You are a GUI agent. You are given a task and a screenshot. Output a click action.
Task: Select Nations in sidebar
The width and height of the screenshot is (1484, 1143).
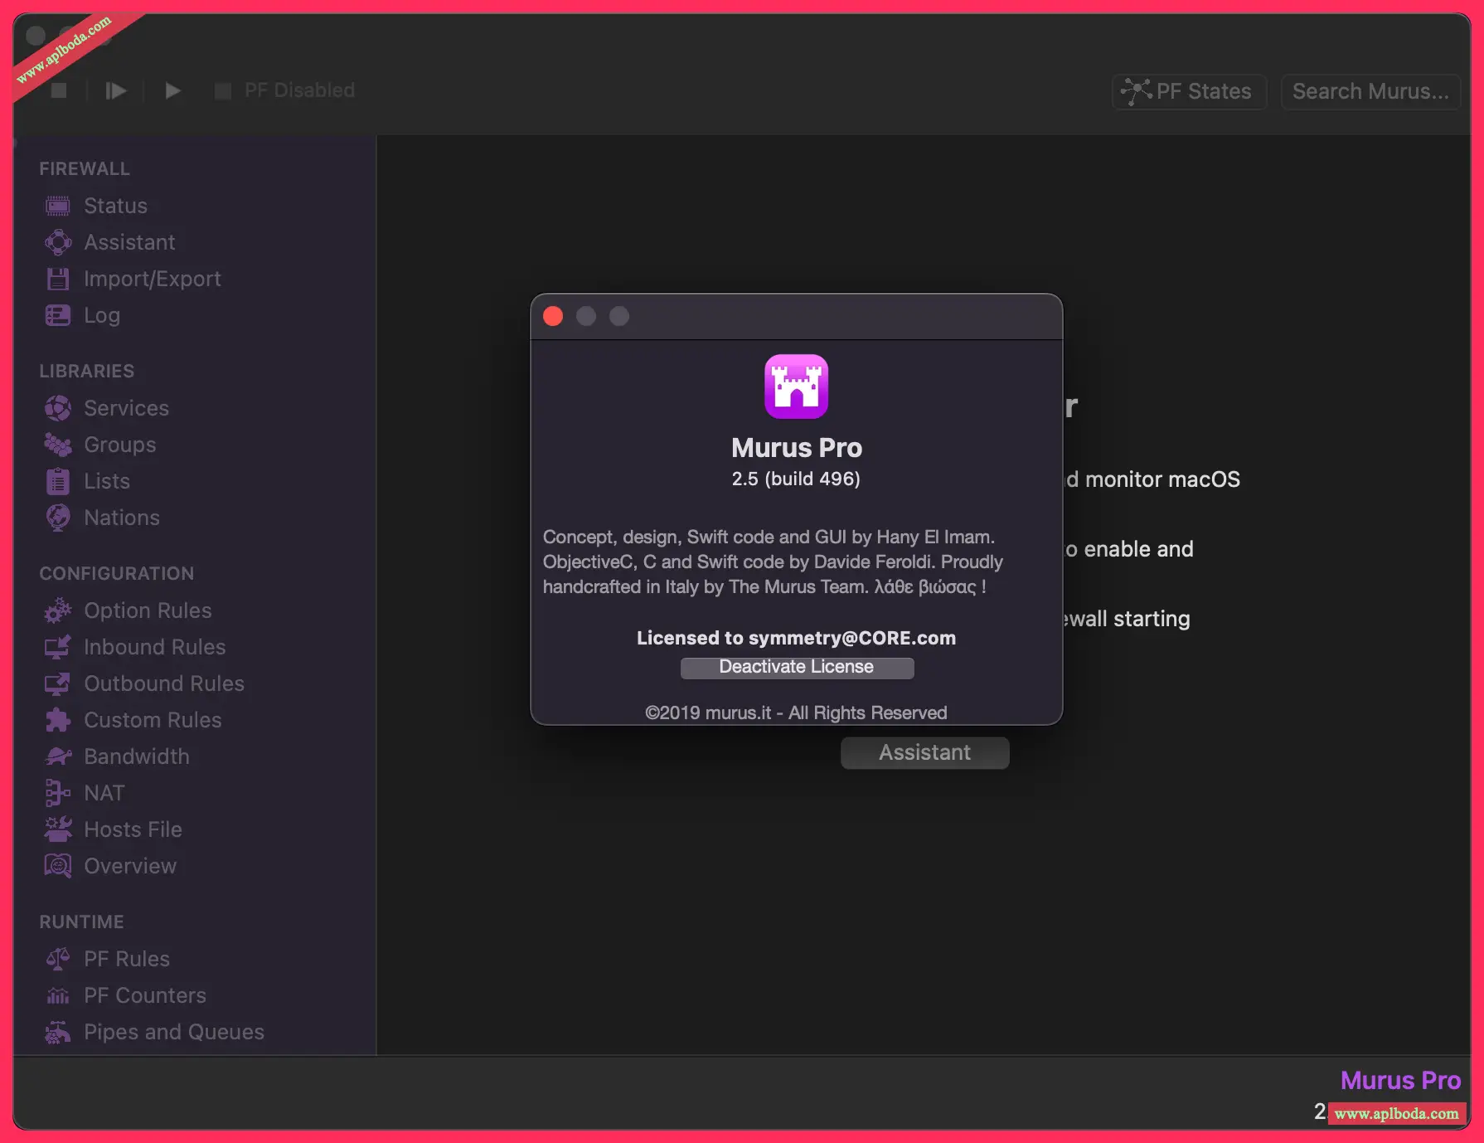[x=122, y=518]
